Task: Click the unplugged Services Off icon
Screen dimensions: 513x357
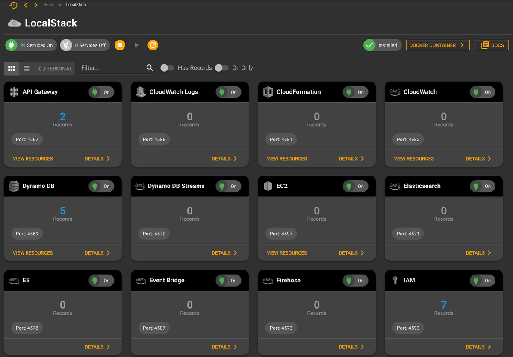Action: coord(66,45)
